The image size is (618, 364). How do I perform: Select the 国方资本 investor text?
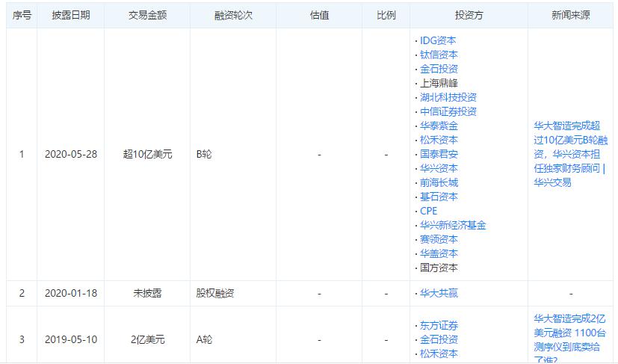pyautogui.click(x=439, y=268)
